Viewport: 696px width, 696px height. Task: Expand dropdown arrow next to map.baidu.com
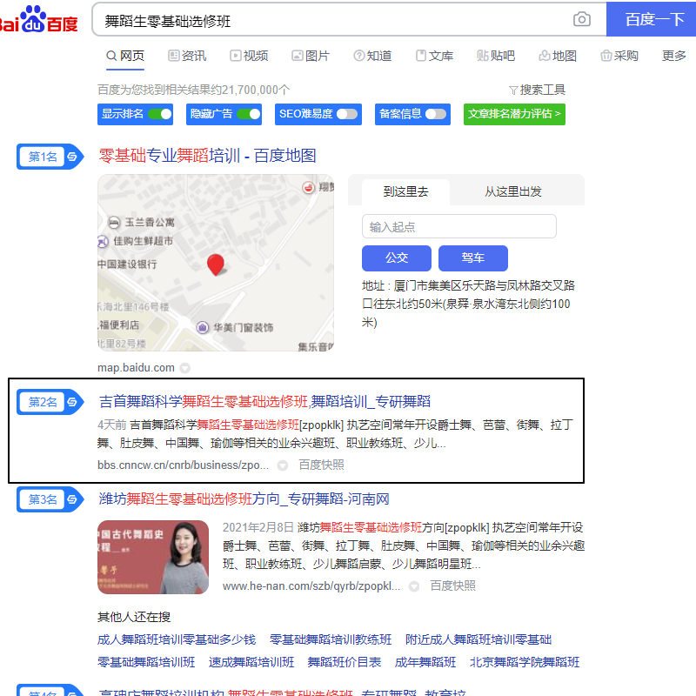coord(185,368)
